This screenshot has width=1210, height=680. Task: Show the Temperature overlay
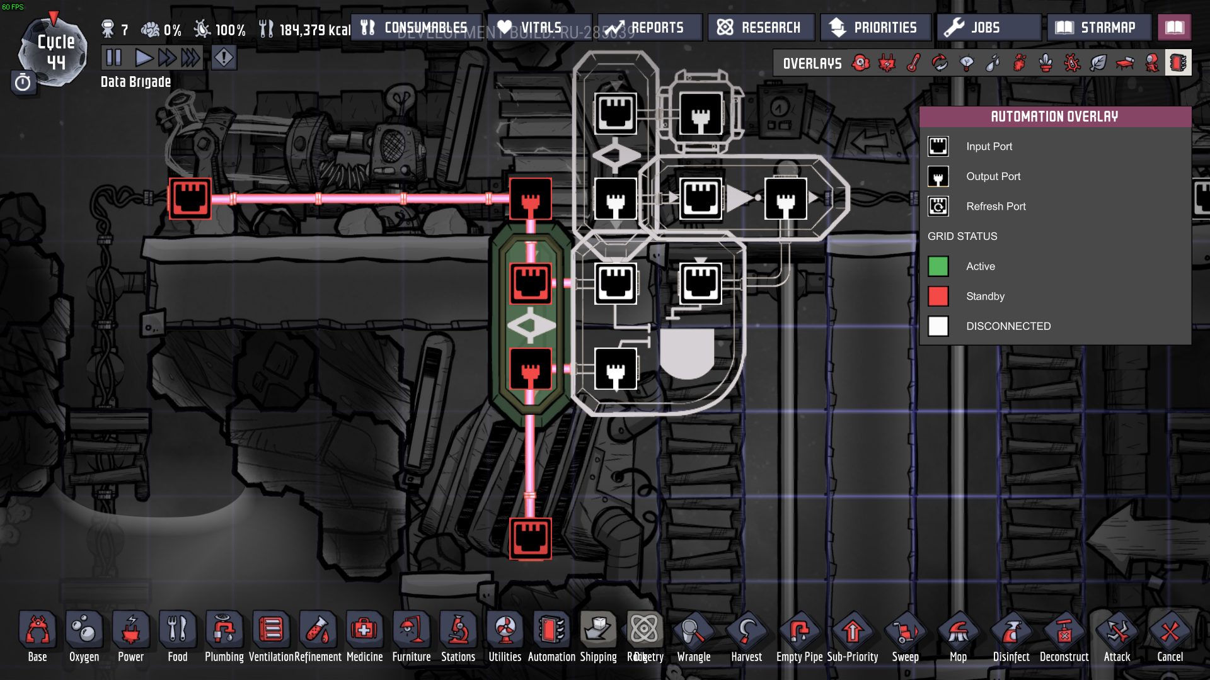pos(914,63)
